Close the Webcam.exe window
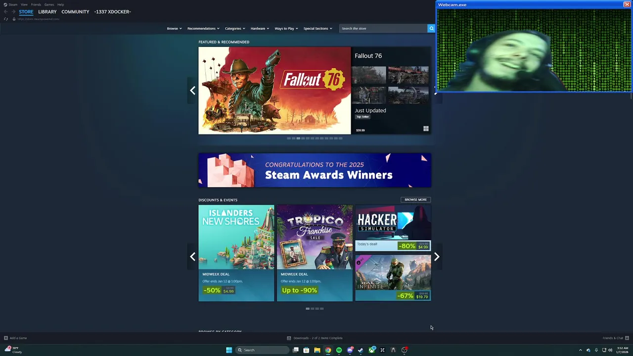The image size is (633, 356). 627,4
